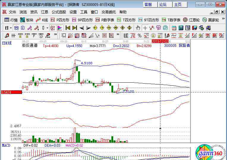Jump to first bar arrow
227x160 pixels.
[68, 28]
